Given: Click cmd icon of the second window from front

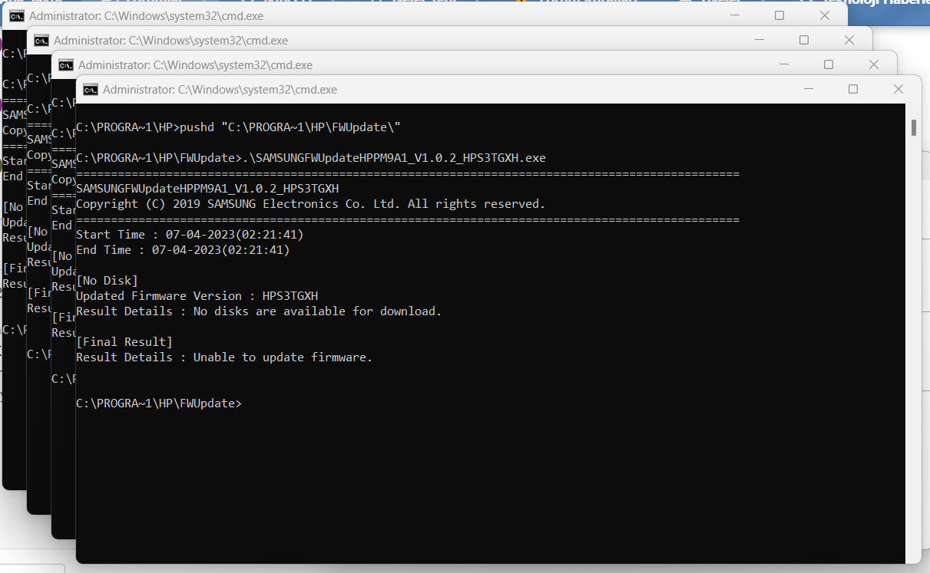Looking at the screenshot, I should click(x=66, y=64).
